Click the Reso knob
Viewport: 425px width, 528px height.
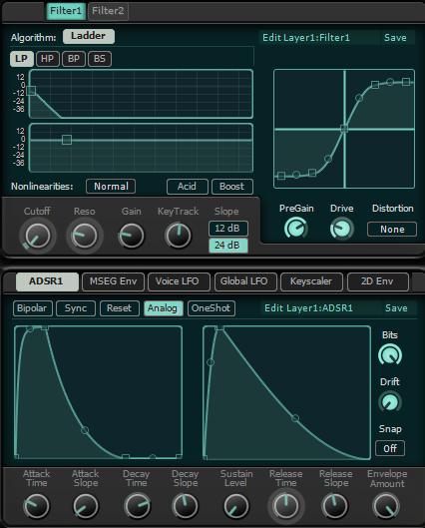(x=85, y=236)
